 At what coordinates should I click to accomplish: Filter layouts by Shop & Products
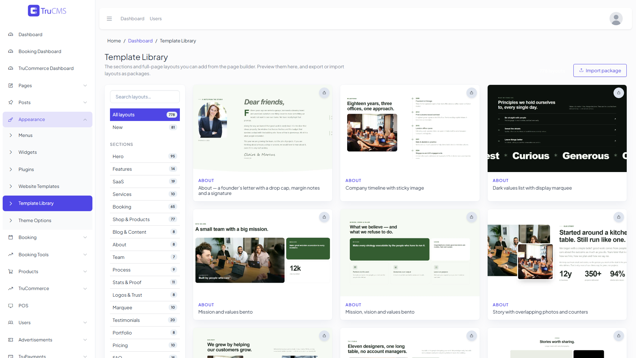[x=145, y=219]
